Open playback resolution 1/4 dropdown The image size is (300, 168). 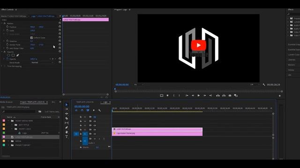pos(255,84)
